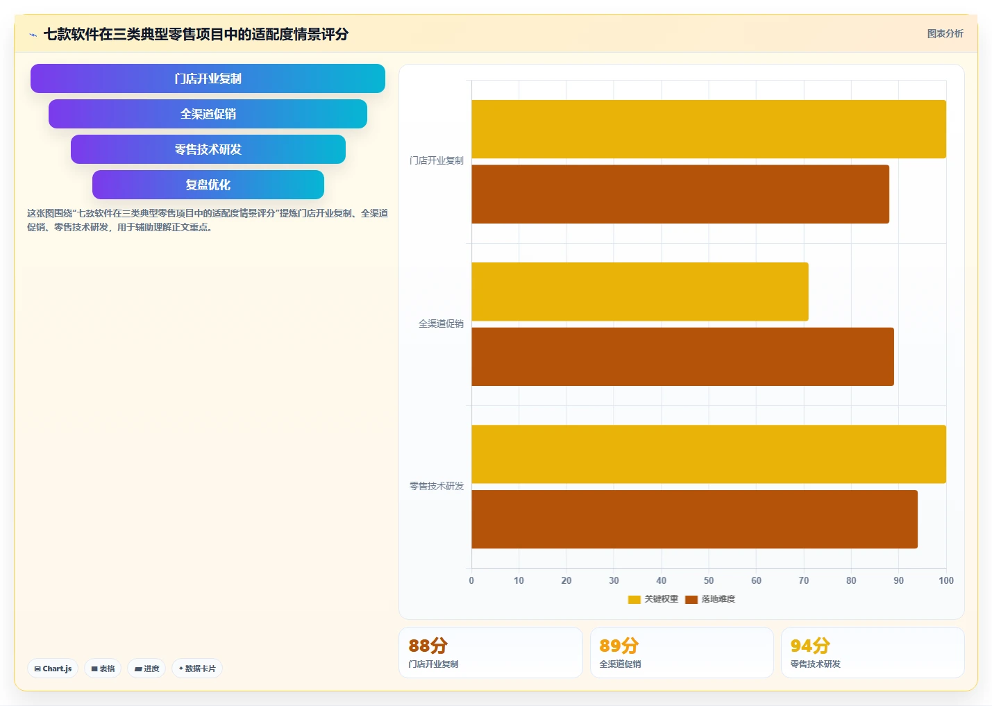Open the 88分 门店开业复制 data card
This screenshot has width=992, height=706.
(490, 653)
